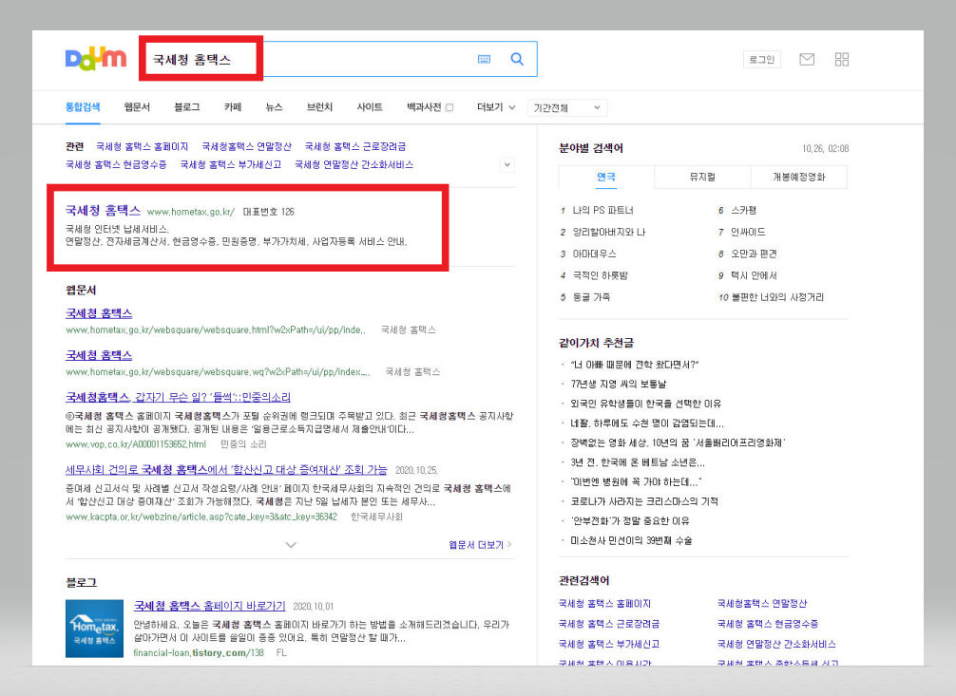Click the www.vop.co.kr article URL
Viewport: 956px width, 696px height.
136,444
